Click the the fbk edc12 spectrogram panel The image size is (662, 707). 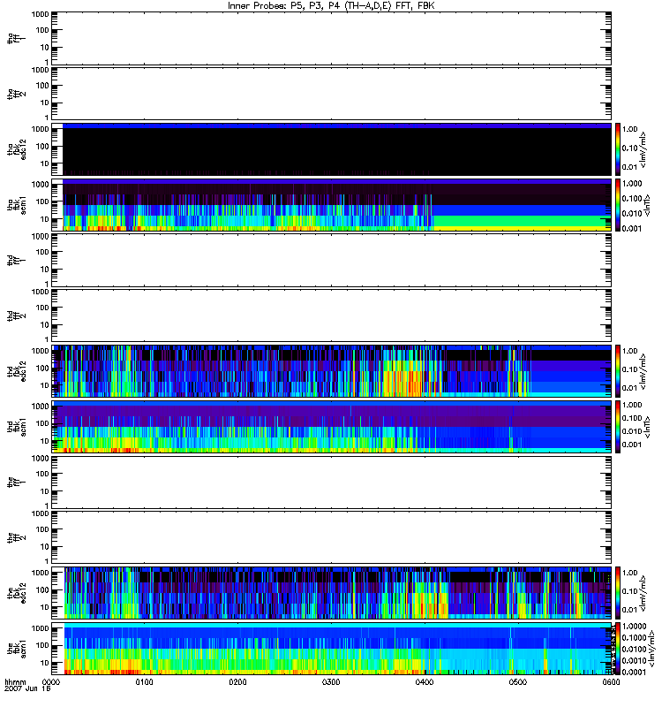coord(332,593)
